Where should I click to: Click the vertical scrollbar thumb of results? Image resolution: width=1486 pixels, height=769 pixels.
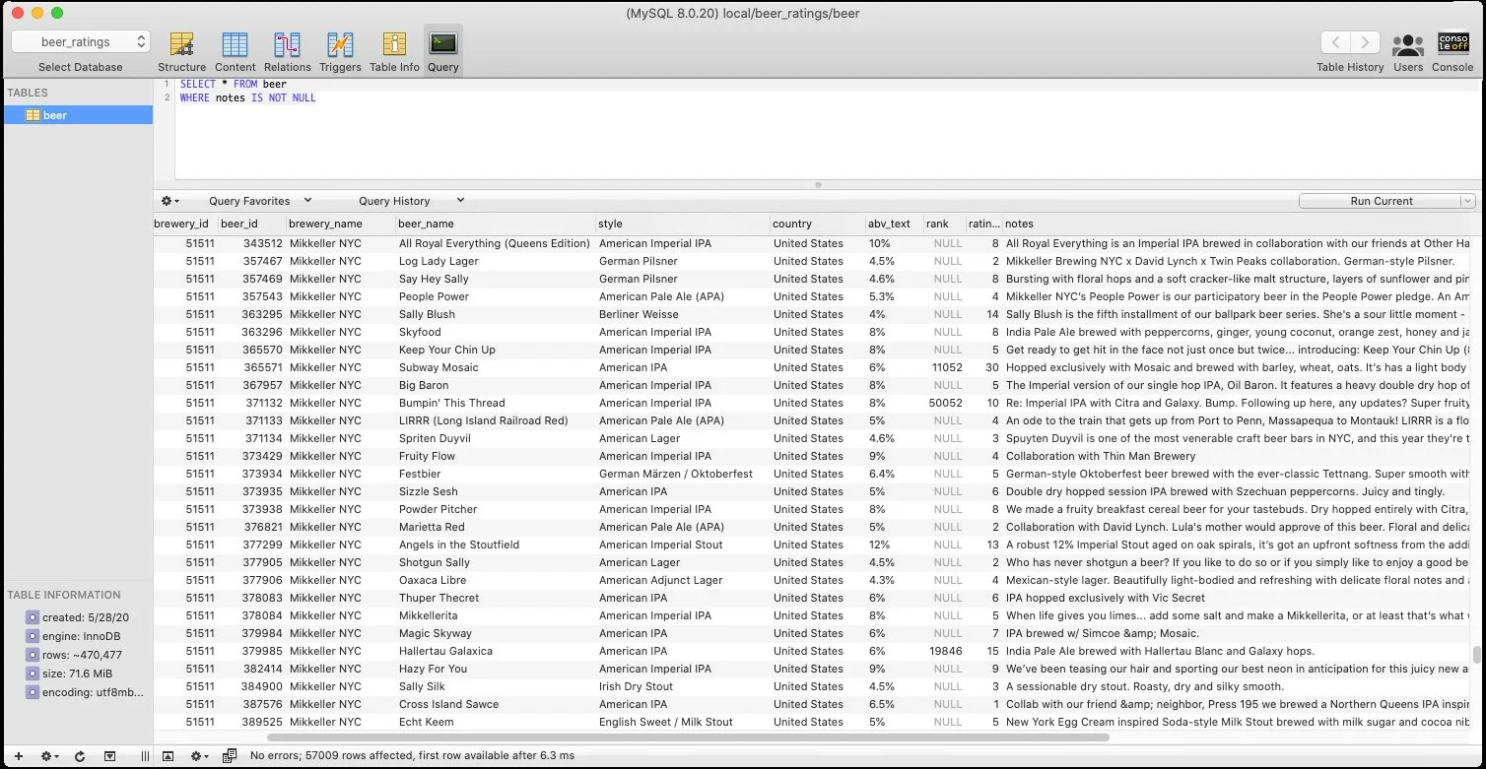[x=1476, y=655]
